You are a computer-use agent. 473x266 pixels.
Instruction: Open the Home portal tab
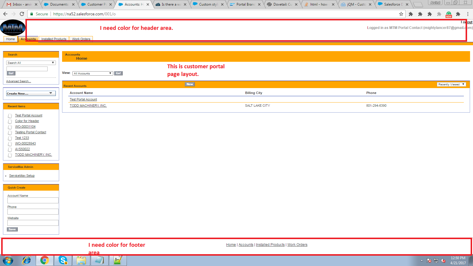coord(10,39)
